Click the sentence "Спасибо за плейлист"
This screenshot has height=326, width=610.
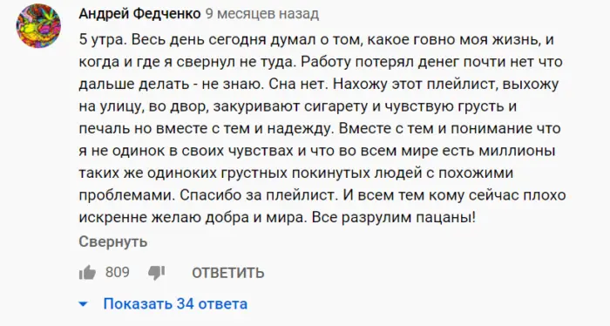click(258, 195)
